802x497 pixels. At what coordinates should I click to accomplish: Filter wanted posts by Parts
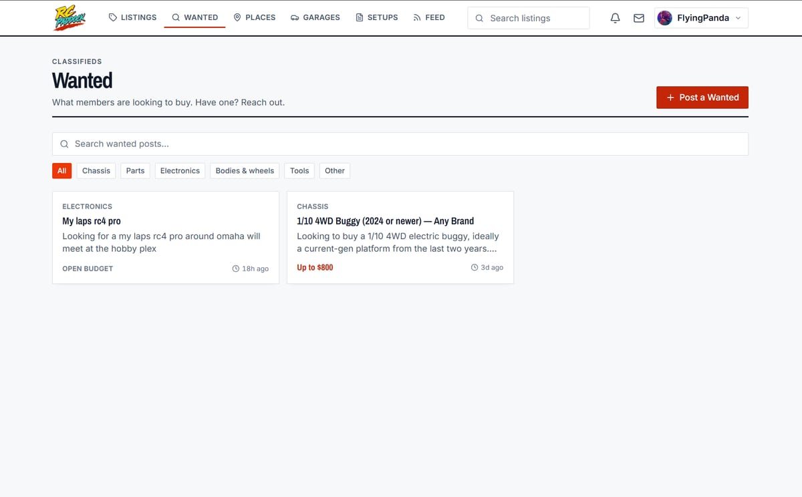[135, 171]
